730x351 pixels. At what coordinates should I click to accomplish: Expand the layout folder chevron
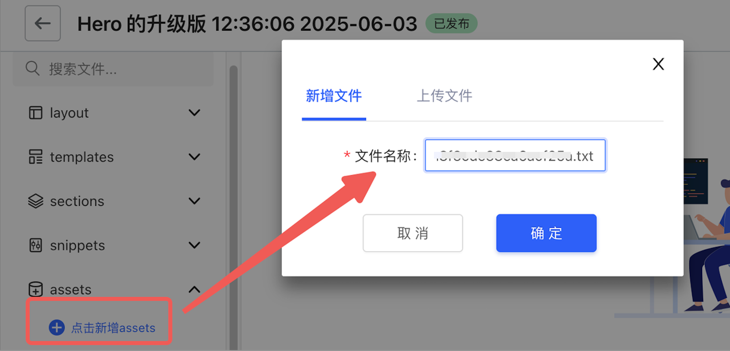[194, 113]
